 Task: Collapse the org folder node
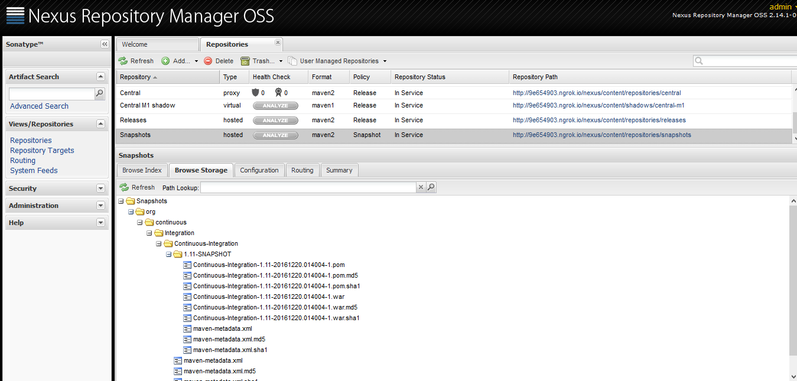click(131, 212)
